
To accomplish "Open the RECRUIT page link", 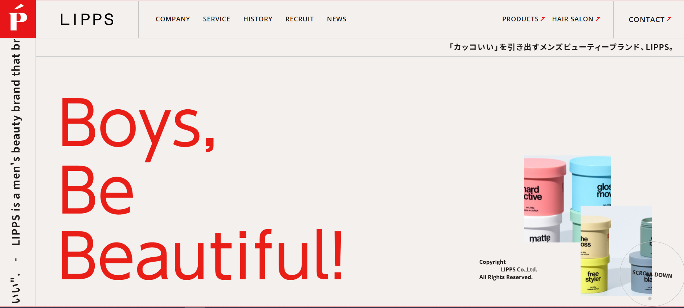I will (x=299, y=19).
